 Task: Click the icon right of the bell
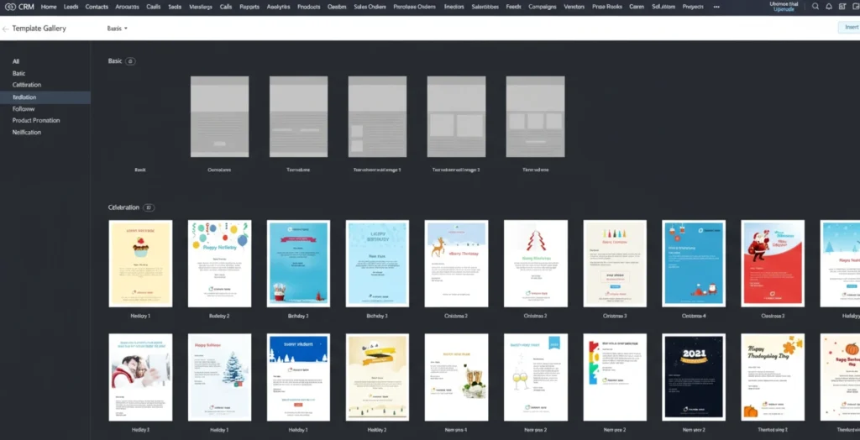point(842,7)
